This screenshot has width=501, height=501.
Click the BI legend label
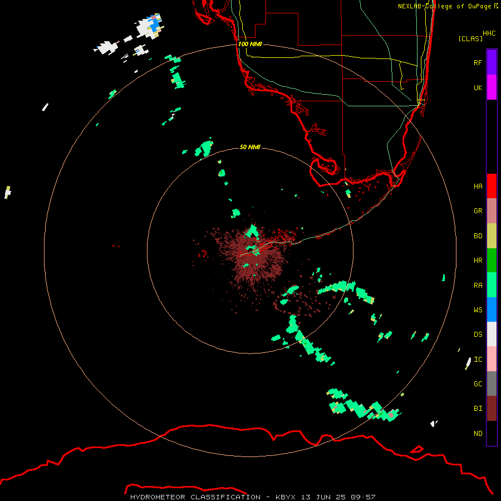[x=478, y=409]
